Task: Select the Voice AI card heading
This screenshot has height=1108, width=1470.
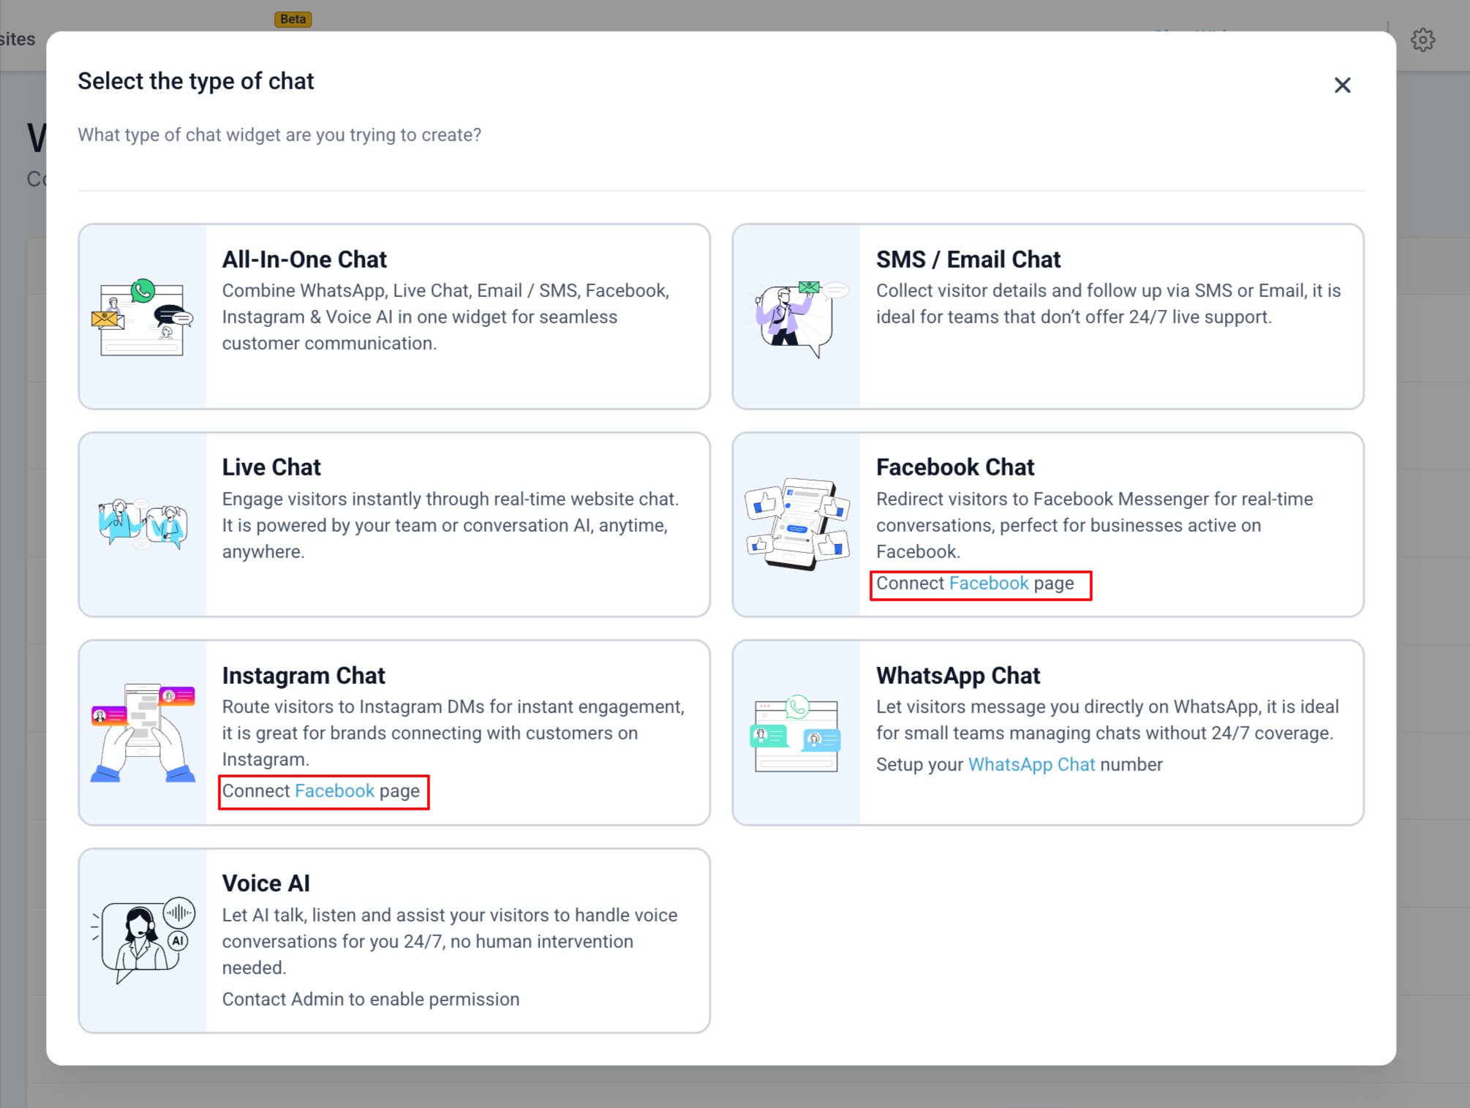Action: [266, 883]
